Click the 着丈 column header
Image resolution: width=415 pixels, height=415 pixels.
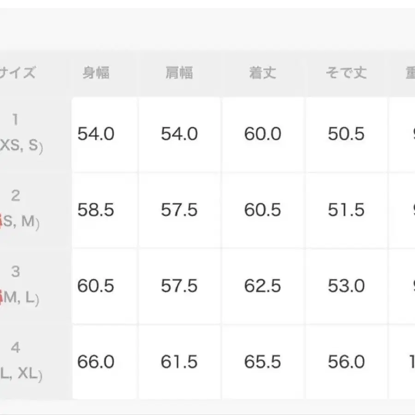(262, 73)
